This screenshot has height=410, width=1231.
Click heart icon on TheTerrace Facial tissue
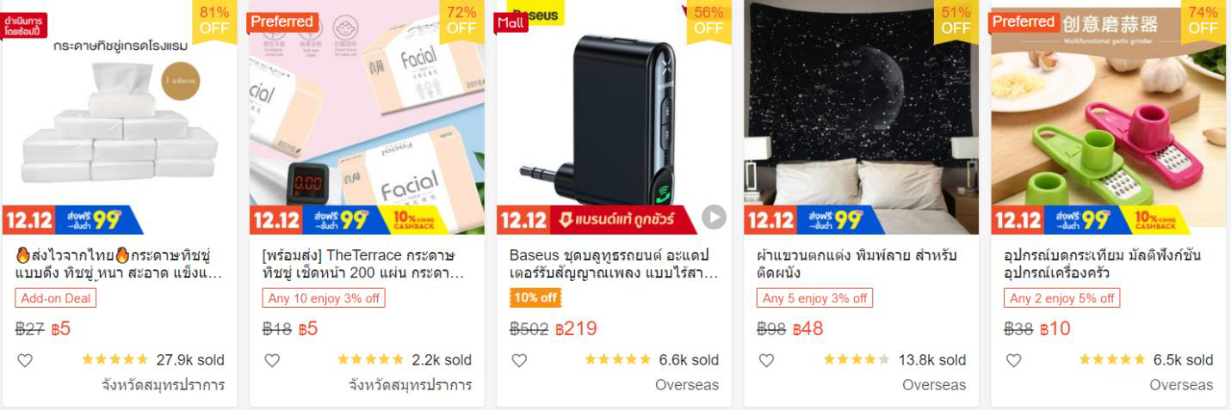272,360
